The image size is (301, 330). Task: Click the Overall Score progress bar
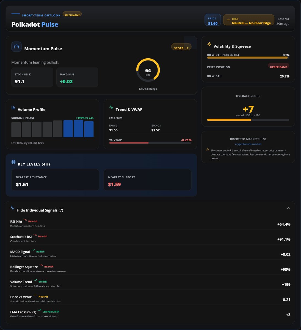point(248,120)
